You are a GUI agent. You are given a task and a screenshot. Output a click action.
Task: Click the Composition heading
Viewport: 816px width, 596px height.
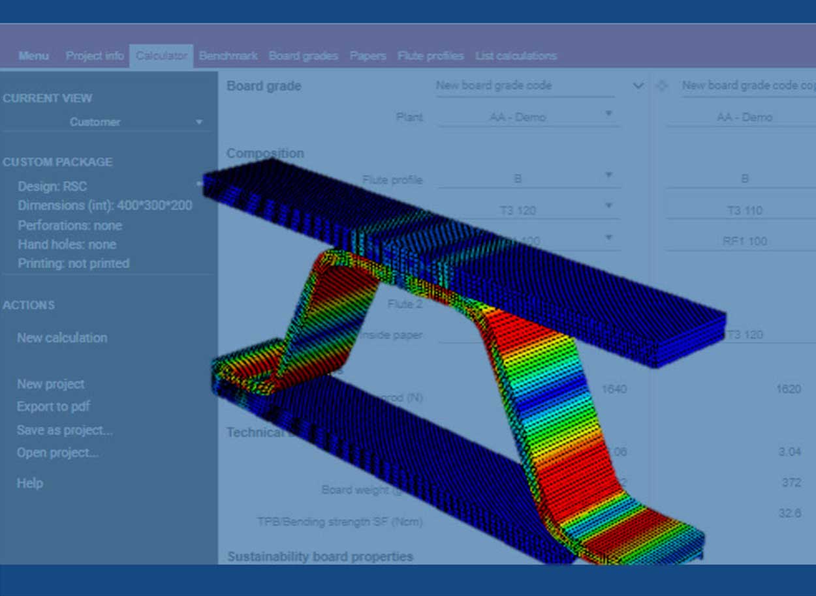click(265, 153)
